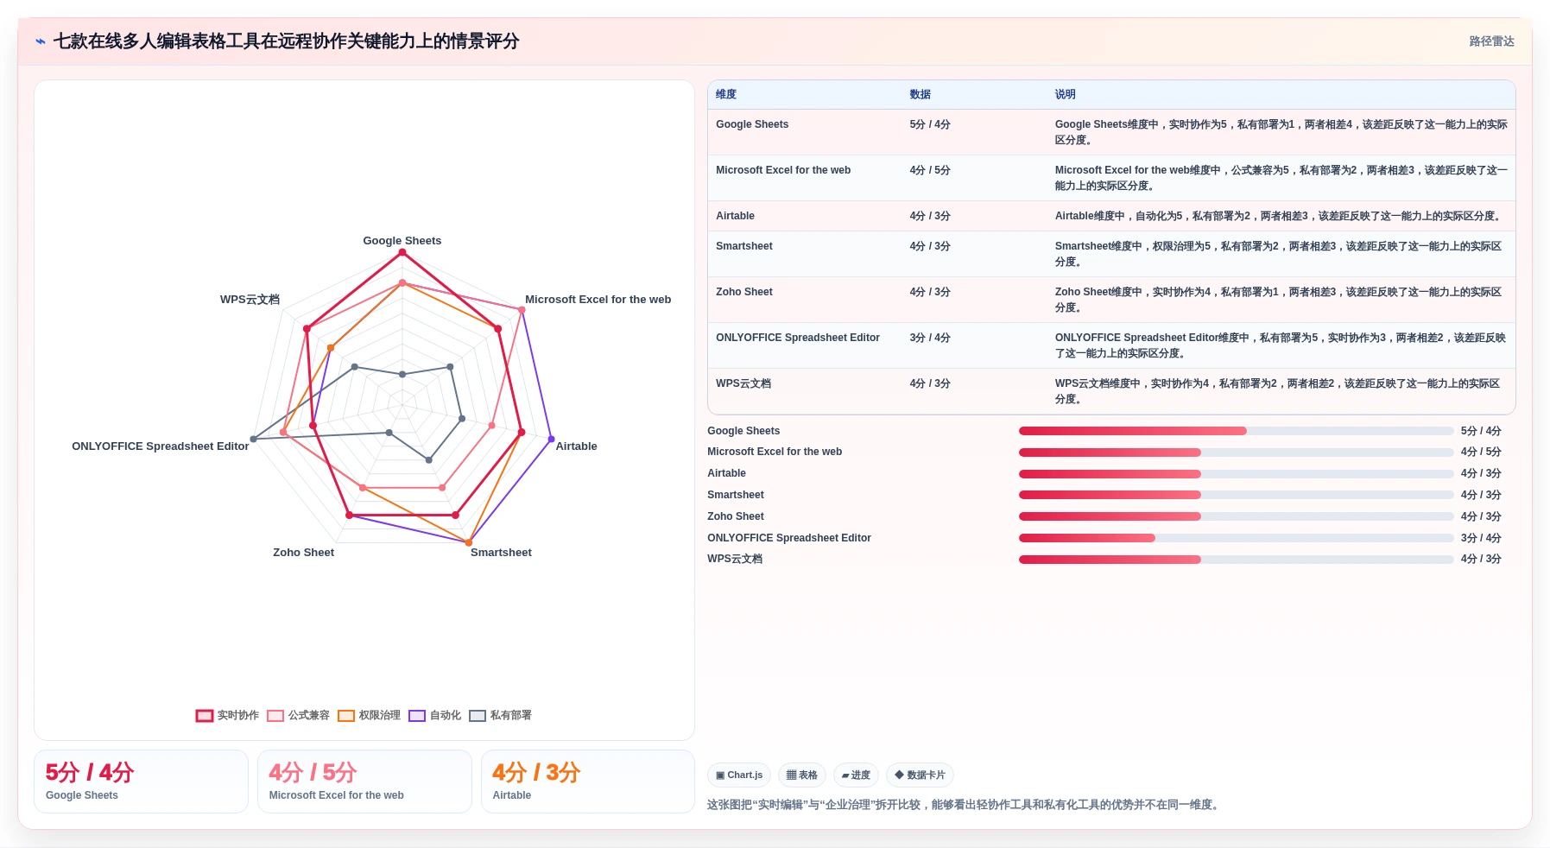The height and width of the screenshot is (848, 1550).
Task: Click the purple data point at Airtable axis
Action: pyautogui.click(x=552, y=440)
